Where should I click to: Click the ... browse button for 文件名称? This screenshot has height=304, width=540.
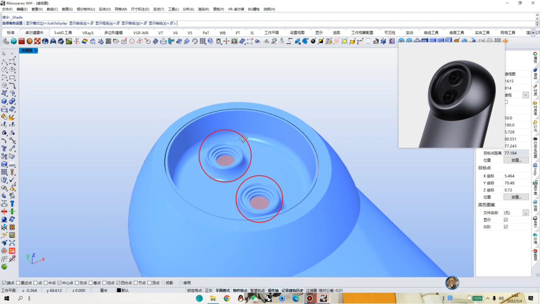pos(525,213)
